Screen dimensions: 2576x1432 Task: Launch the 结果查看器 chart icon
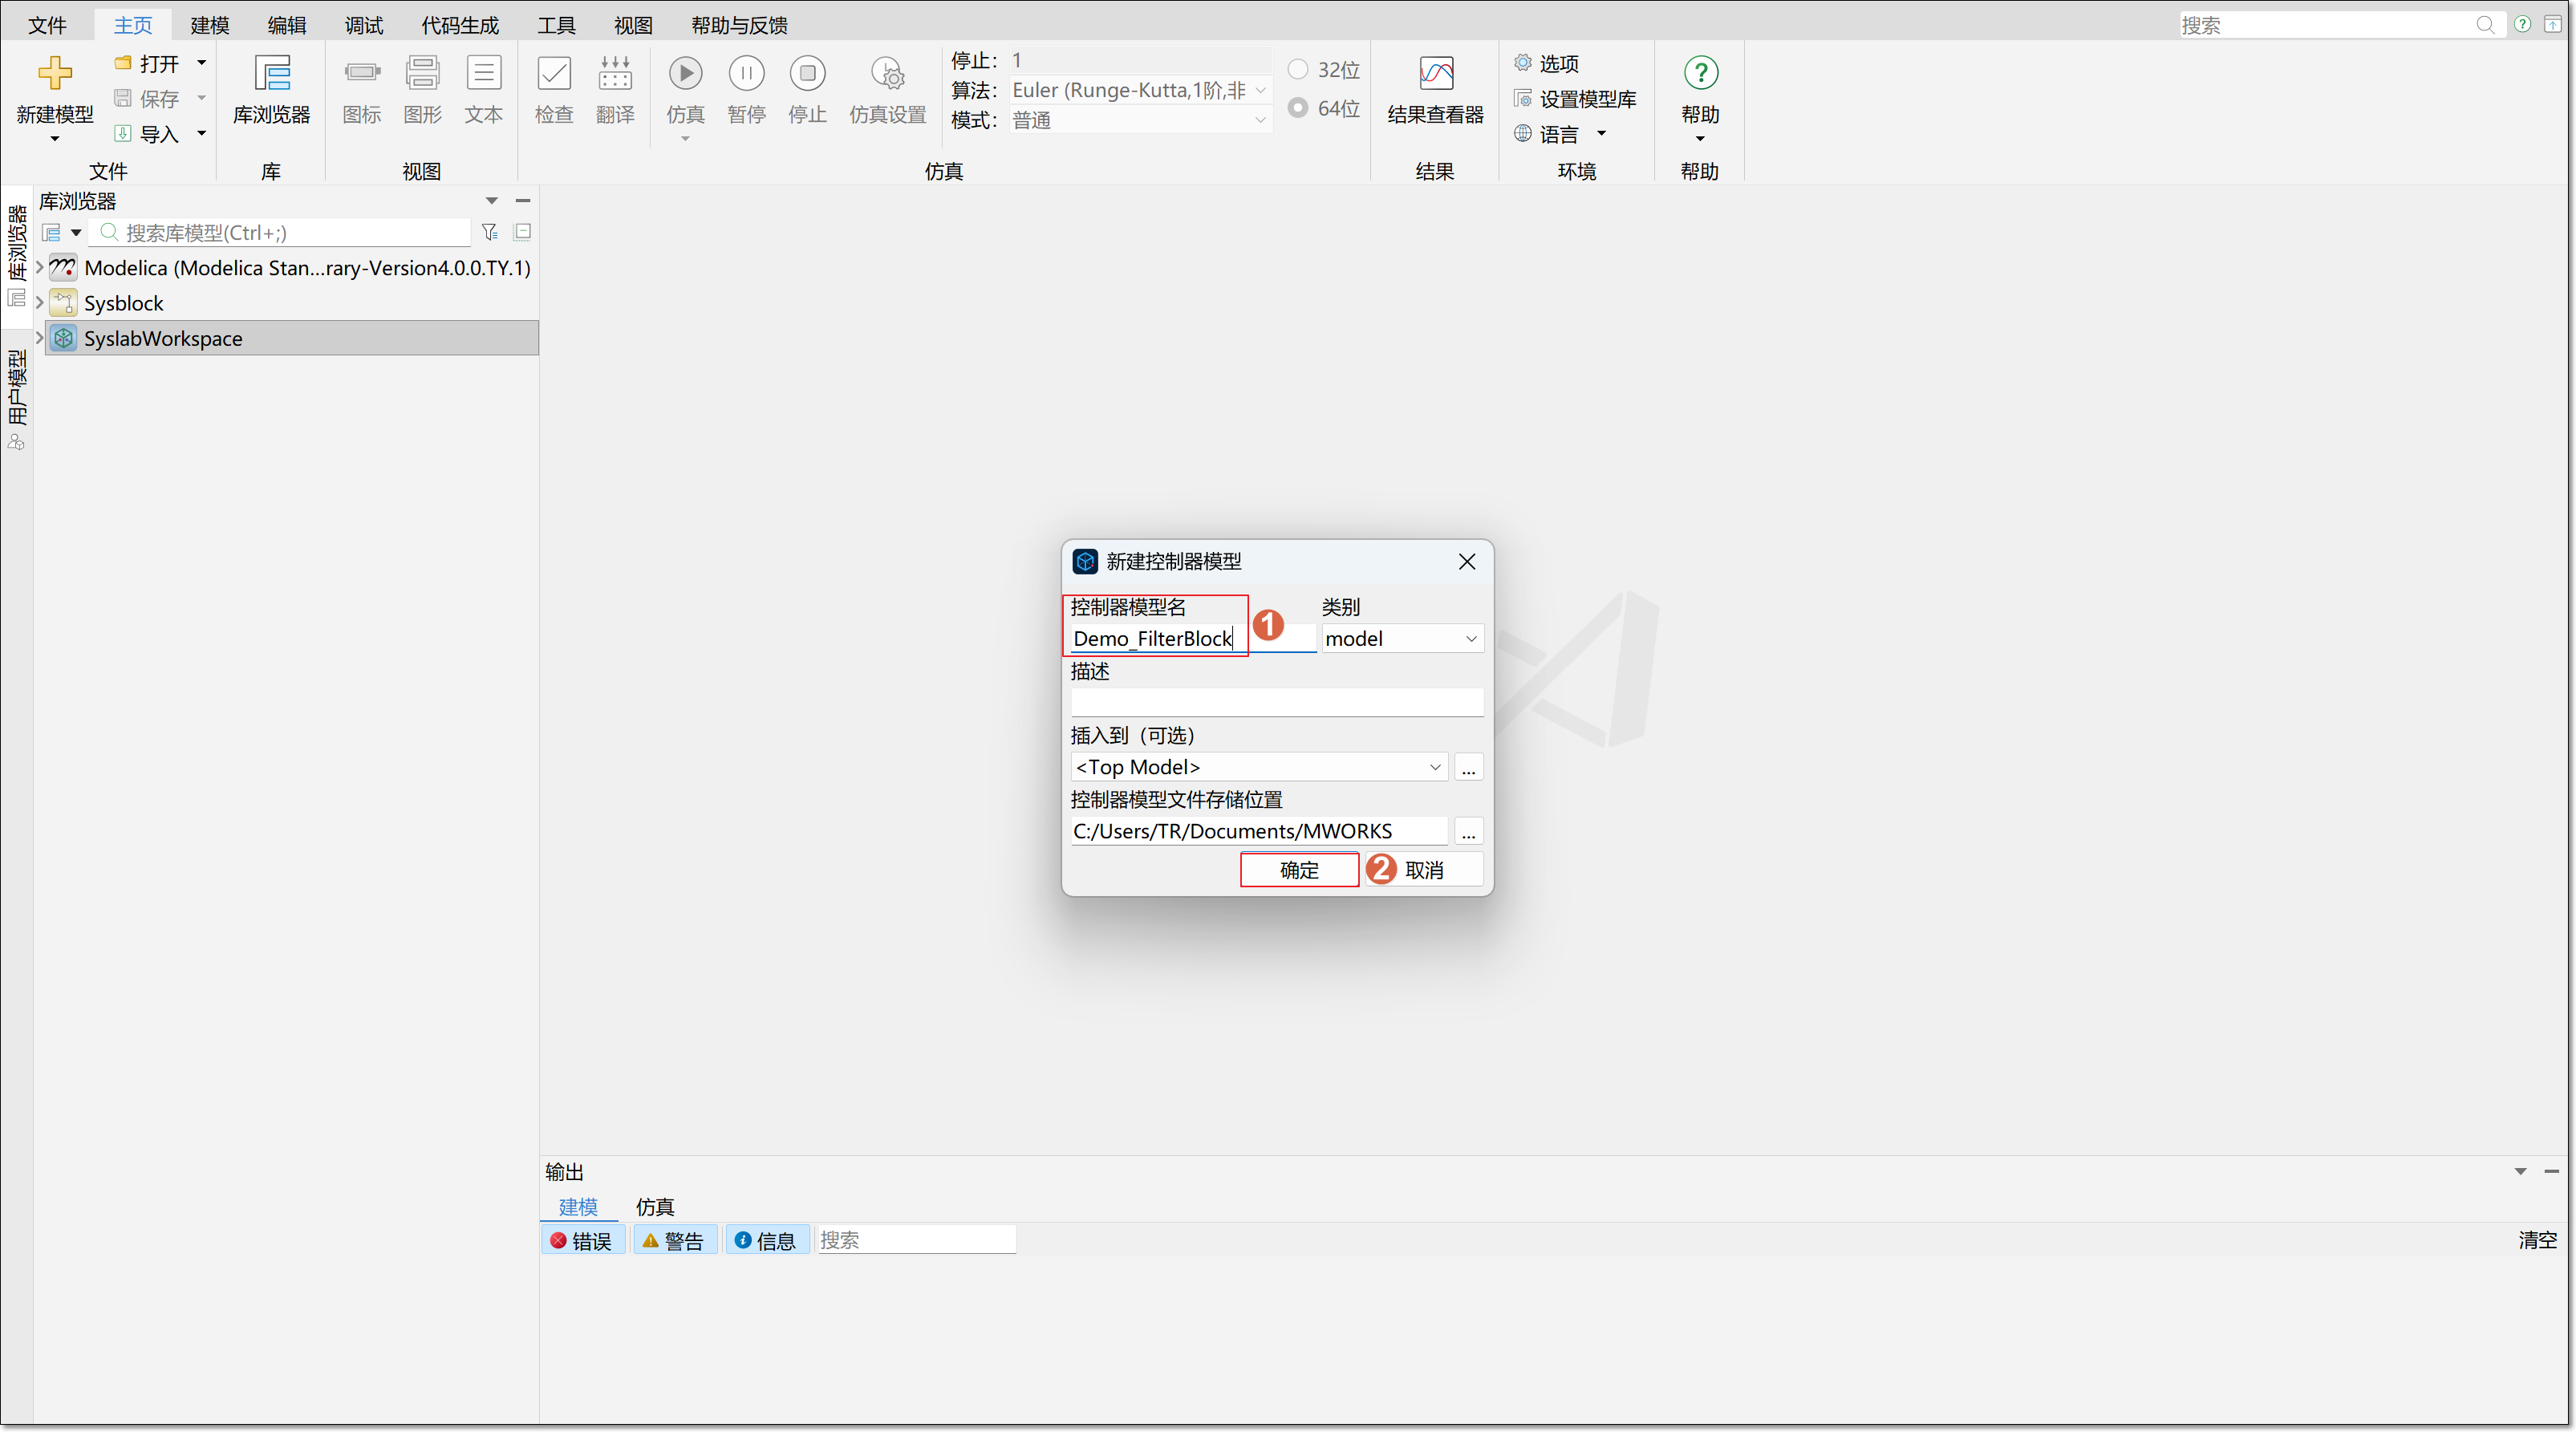coord(1436,73)
